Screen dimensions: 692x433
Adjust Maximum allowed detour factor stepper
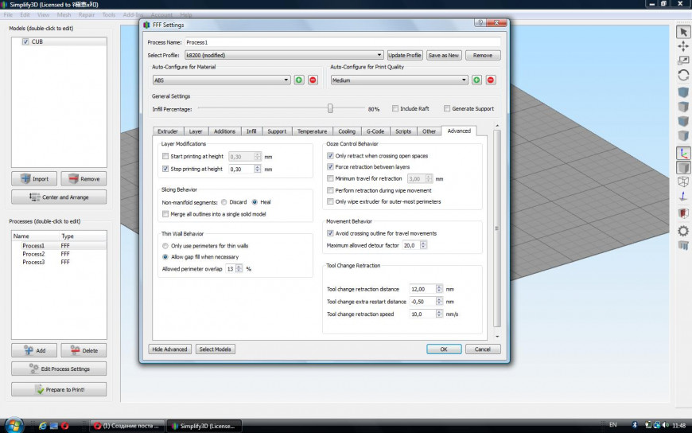(423, 245)
